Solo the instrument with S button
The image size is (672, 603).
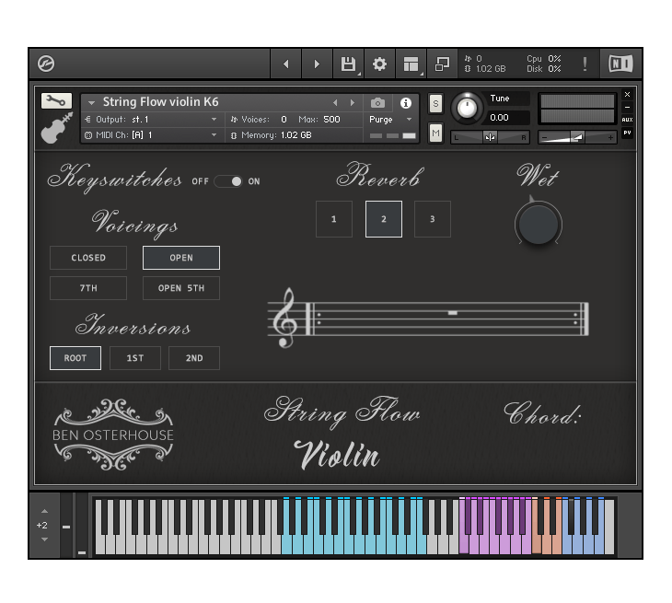pyautogui.click(x=435, y=103)
